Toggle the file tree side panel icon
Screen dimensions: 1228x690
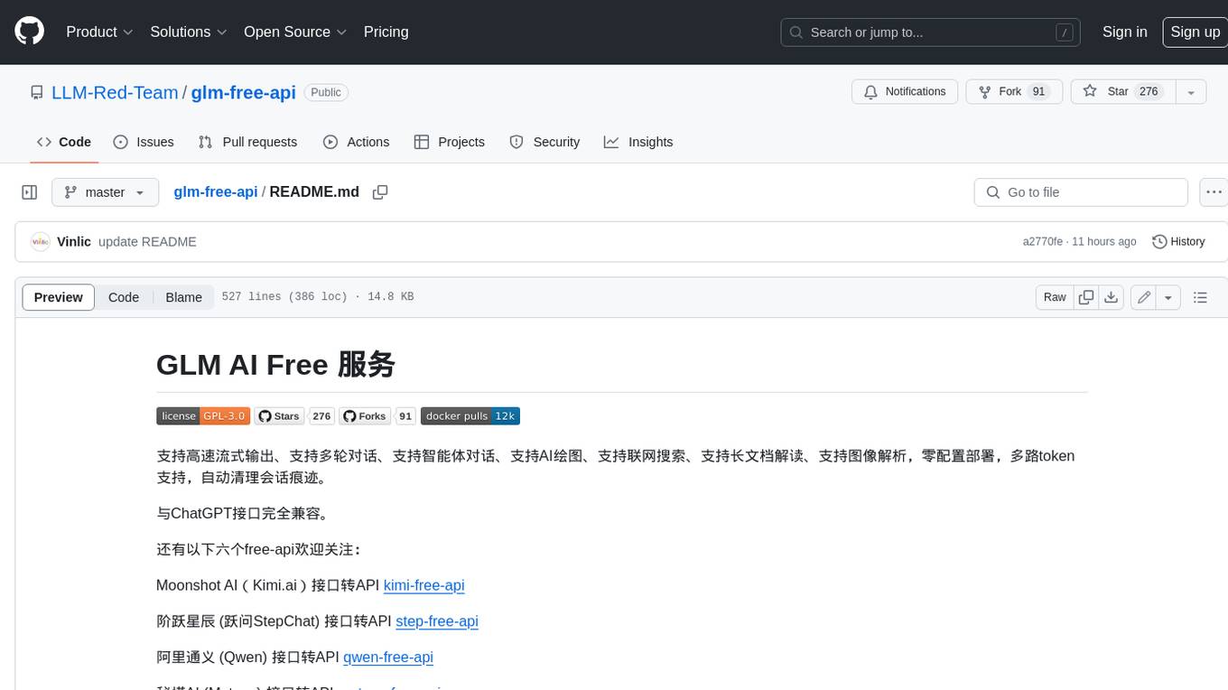[30, 192]
